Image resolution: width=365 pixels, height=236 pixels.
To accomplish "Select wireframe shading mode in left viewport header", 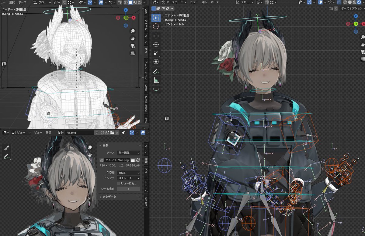I will pos(125,2).
